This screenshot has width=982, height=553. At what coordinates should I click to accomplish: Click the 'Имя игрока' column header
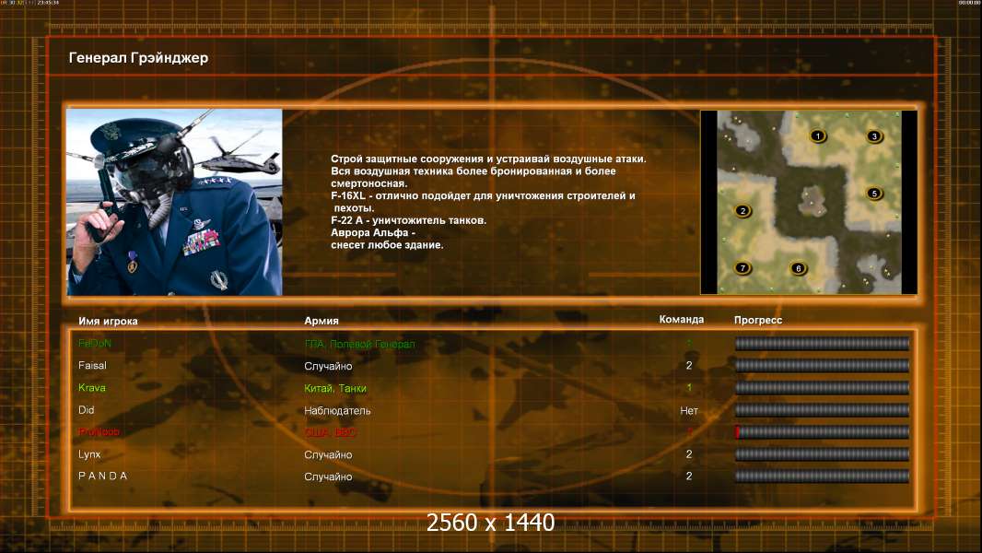pos(108,321)
